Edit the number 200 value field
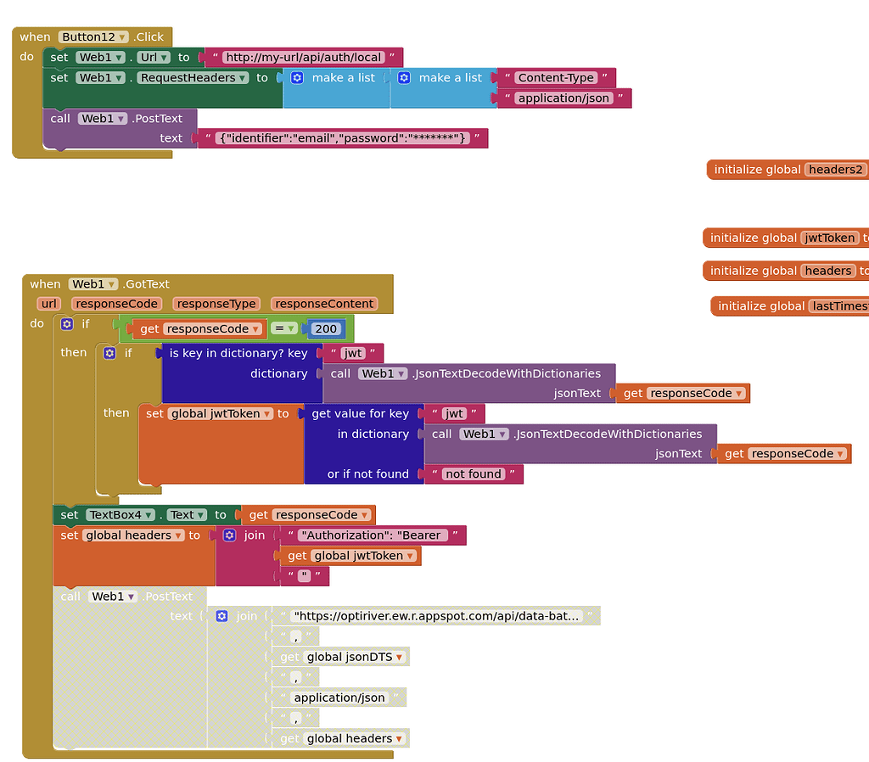The image size is (869, 762). 326,329
